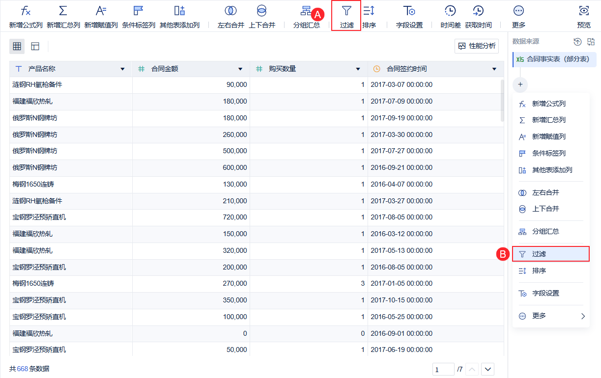Click the 2016-04-07 00:00:00 date cell

(x=435, y=184)
